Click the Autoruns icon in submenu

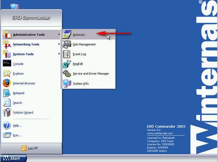pyautogui.click(x=67, y=34)
